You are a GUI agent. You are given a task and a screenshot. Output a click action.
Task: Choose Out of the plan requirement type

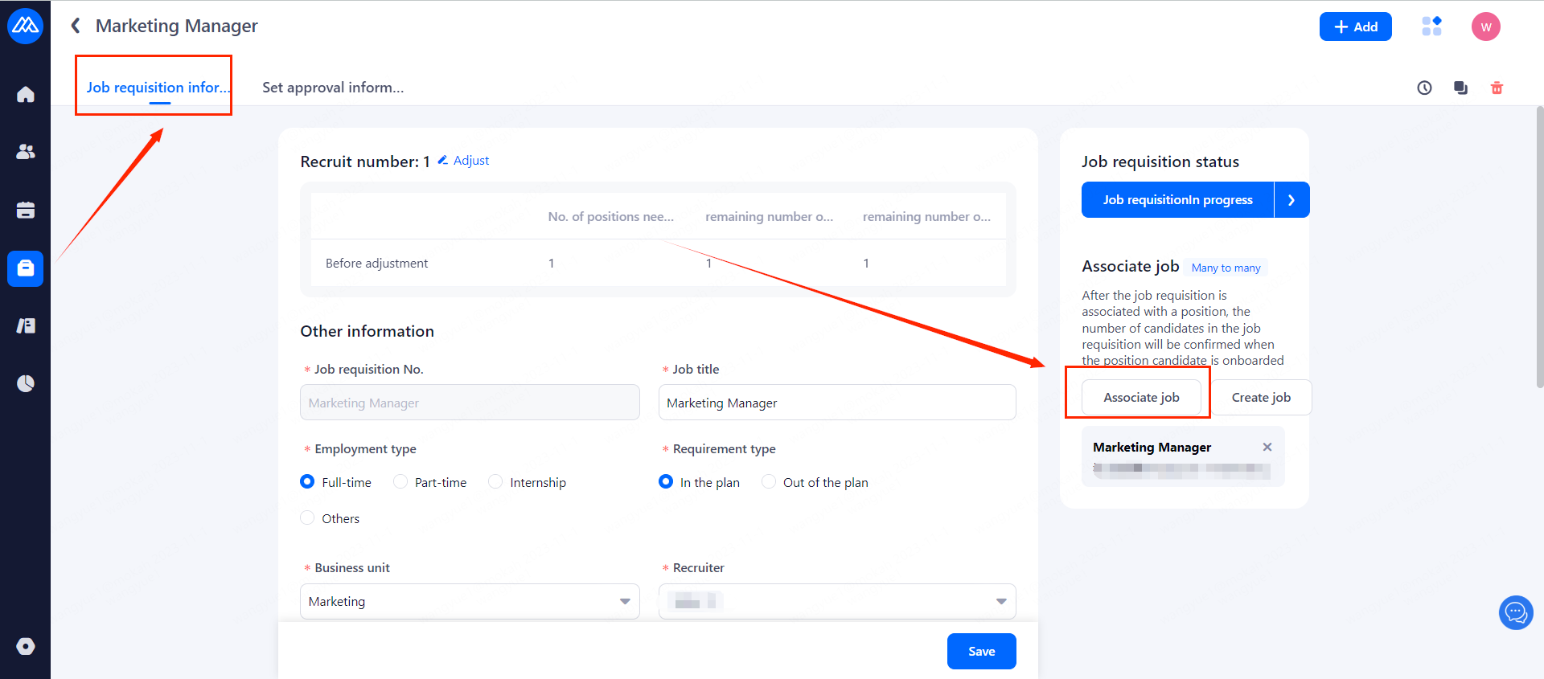click(x=769, y=482)
